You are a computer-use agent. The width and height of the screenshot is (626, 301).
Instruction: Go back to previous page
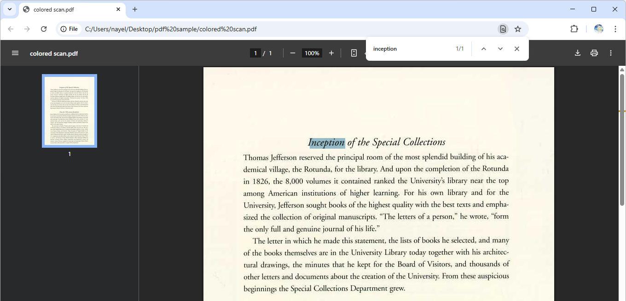pos(11,29)
